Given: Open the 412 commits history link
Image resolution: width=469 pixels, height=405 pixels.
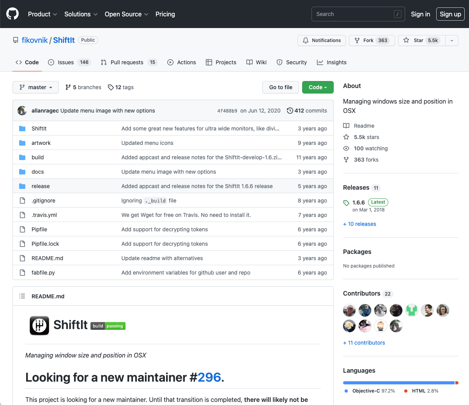Looking at the screenshot, I should coord(307,111).
